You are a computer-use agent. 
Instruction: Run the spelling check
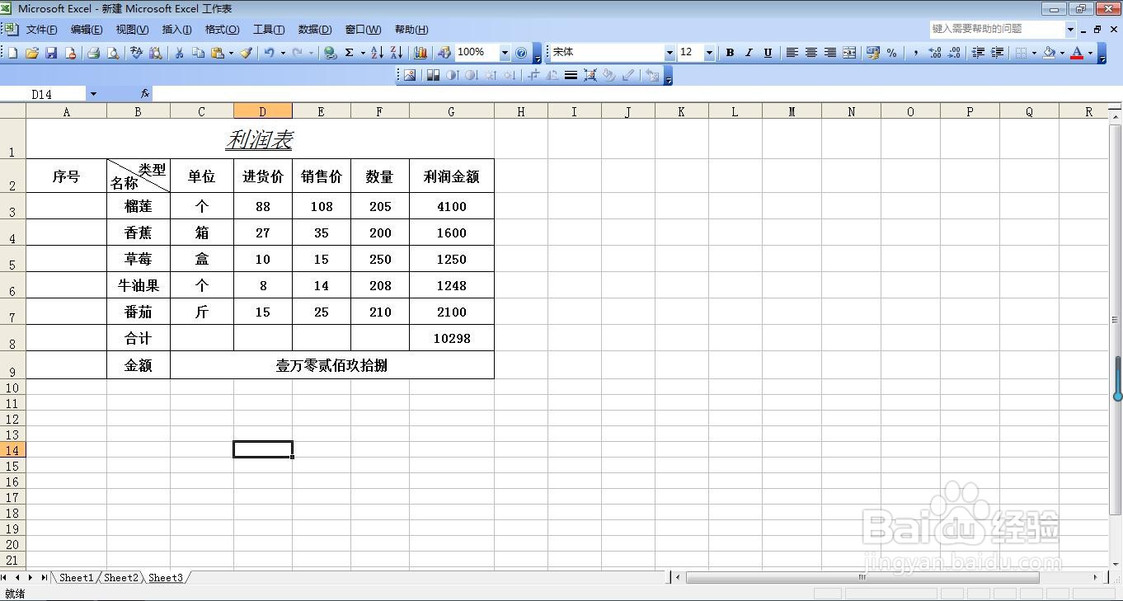[x=138, y=52]
